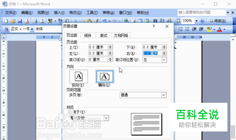Open Print Preview magnifier icon
Viewport: 236px width, 140px height.
pos(42,21)
